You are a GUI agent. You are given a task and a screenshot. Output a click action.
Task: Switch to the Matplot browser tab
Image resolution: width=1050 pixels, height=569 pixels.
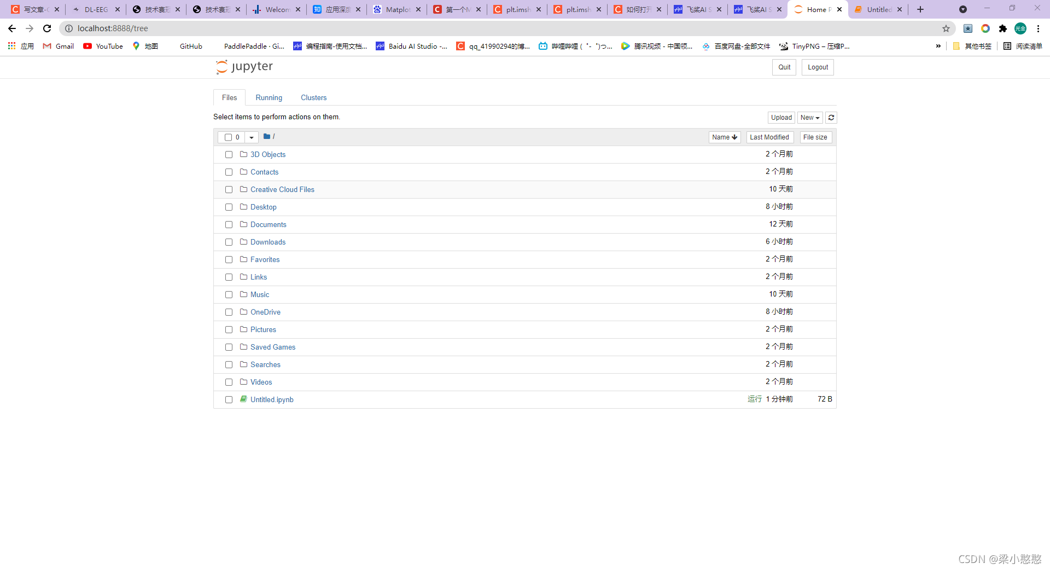pos(396,9)
